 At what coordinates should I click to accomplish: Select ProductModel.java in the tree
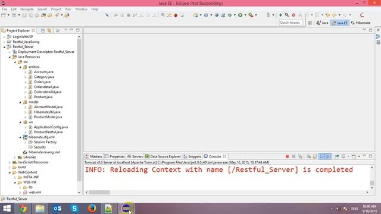pos(48,117)
